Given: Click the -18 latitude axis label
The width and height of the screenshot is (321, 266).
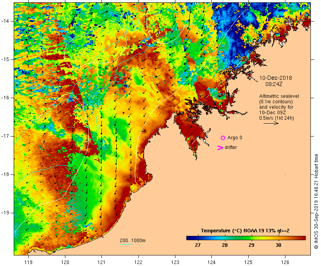Looking at the screenshot, I should [x=5, y=174].
